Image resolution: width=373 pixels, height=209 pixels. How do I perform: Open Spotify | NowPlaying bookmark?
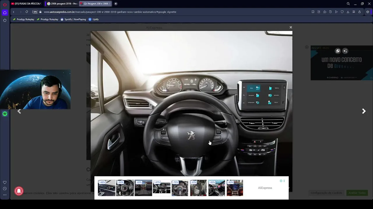73,19
